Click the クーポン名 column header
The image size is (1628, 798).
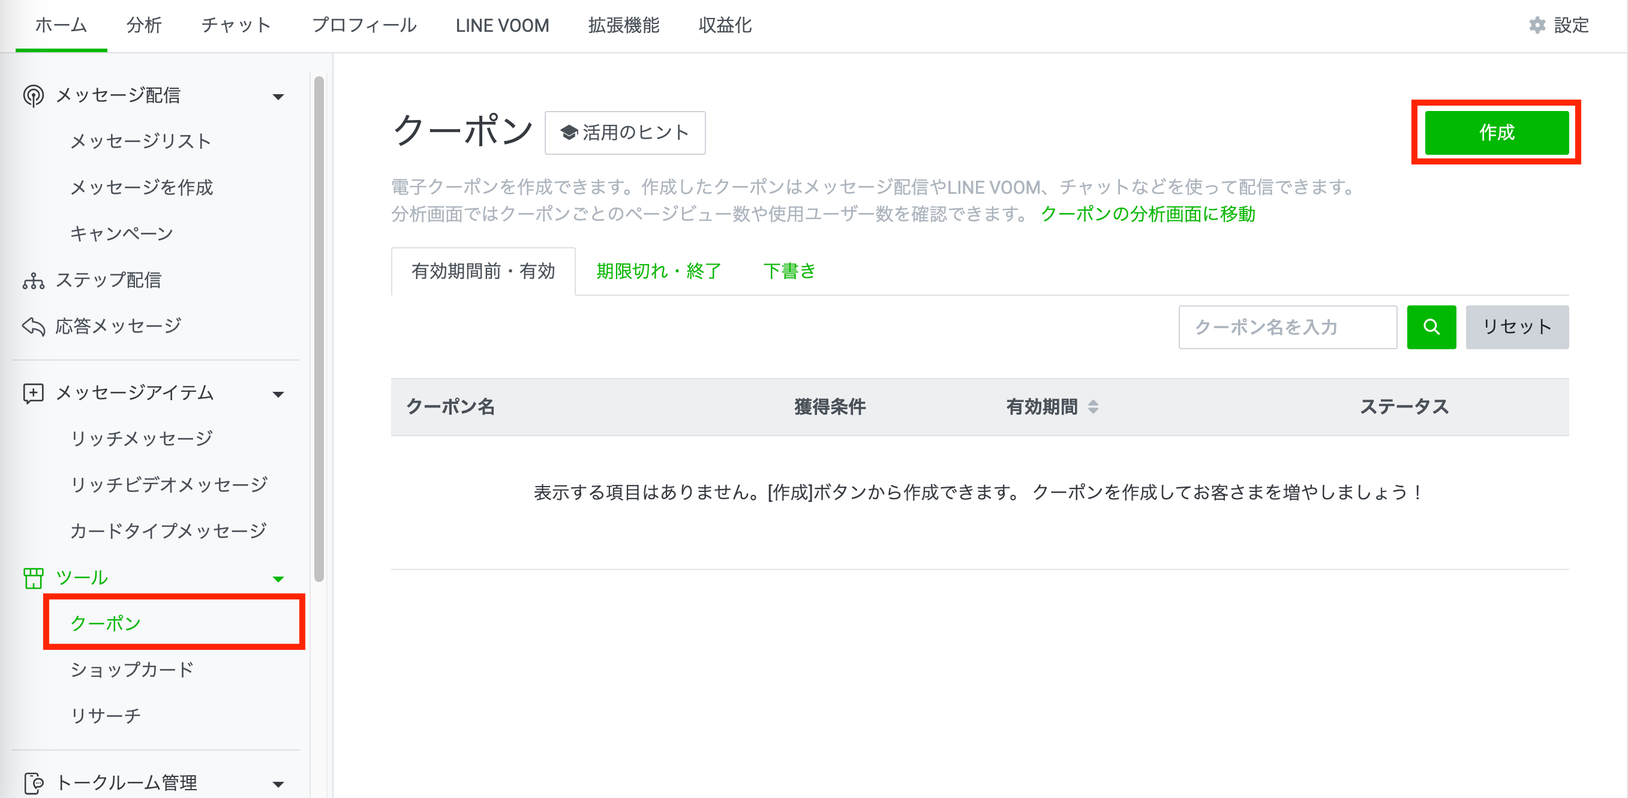pyautogui.click(x=450, y=407)
